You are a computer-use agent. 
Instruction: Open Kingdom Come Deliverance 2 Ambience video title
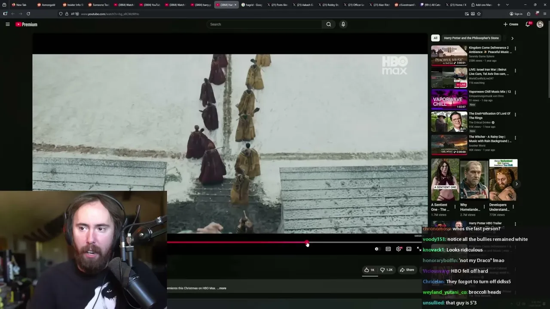[490, 50]
